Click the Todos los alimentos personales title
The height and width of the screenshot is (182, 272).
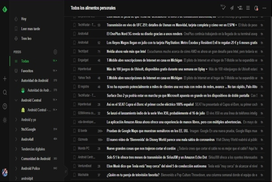click(93, 8)
